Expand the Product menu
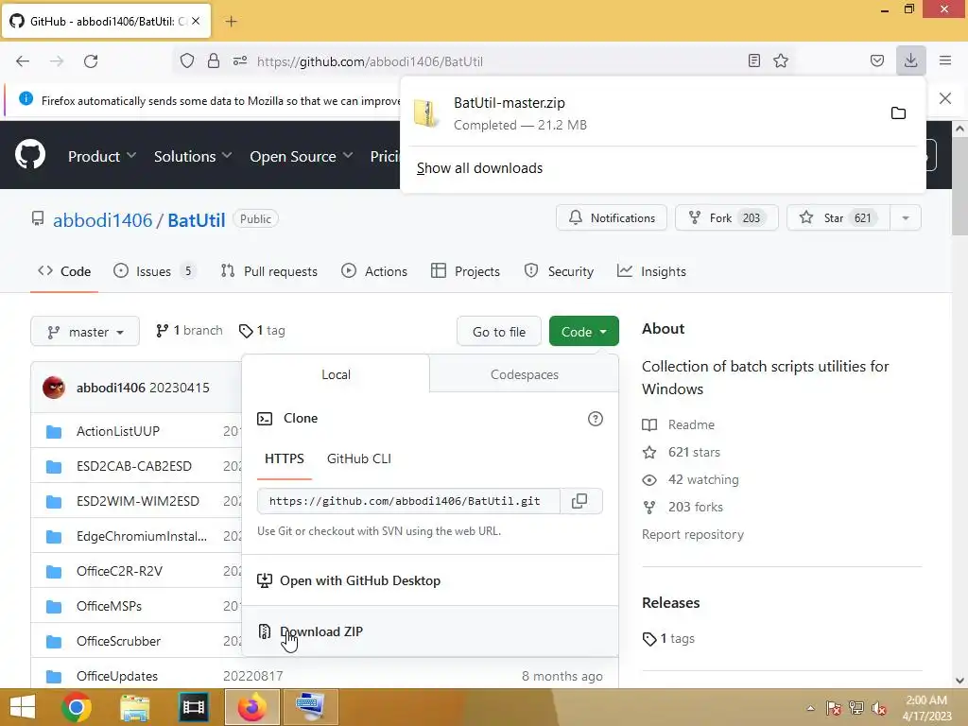The width and height of the screenshot is (968, 726). [x=102, y=157]
